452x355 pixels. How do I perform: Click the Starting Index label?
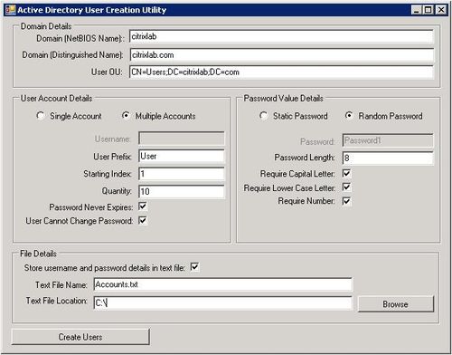click(108, 174)
